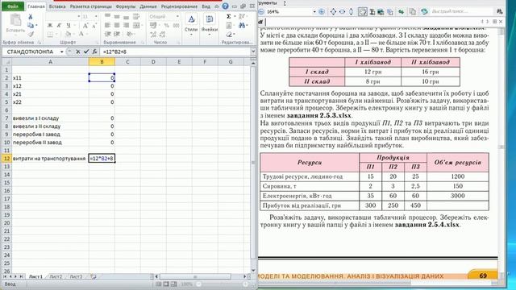Click zoom out minus icon in PDF viewer
516x290 pixels.
coord(261,11)
